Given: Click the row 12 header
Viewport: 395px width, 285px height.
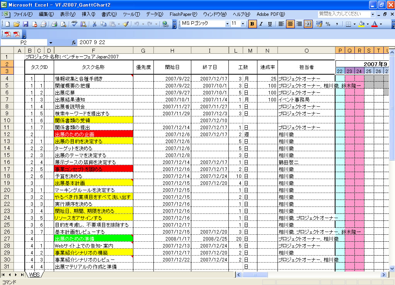Looking at the screenshot, I should 7,134.
